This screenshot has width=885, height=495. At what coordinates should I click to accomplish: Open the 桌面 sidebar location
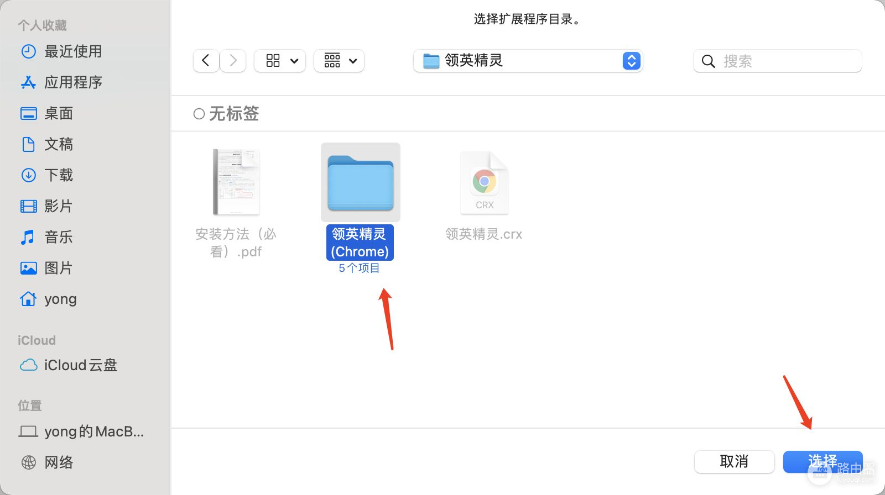(x=58, y=113)
